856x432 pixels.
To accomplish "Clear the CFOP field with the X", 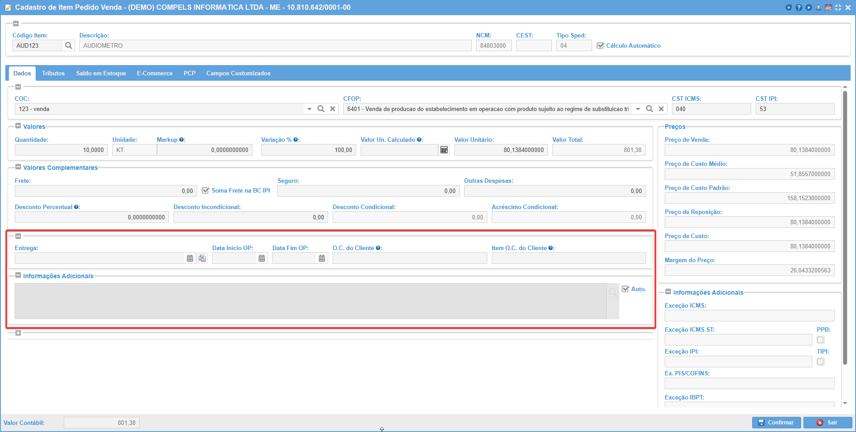I will (661, 109).
